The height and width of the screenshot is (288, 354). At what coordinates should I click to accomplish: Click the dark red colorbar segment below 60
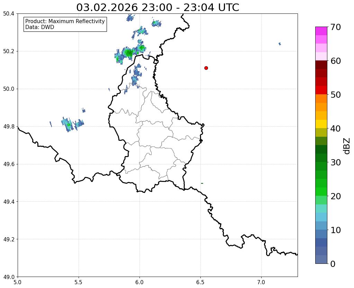pos(321,65)
